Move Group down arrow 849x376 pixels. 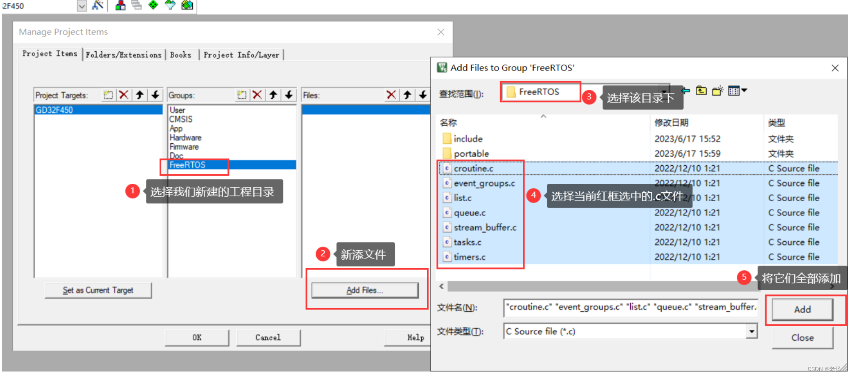(289, 95)
